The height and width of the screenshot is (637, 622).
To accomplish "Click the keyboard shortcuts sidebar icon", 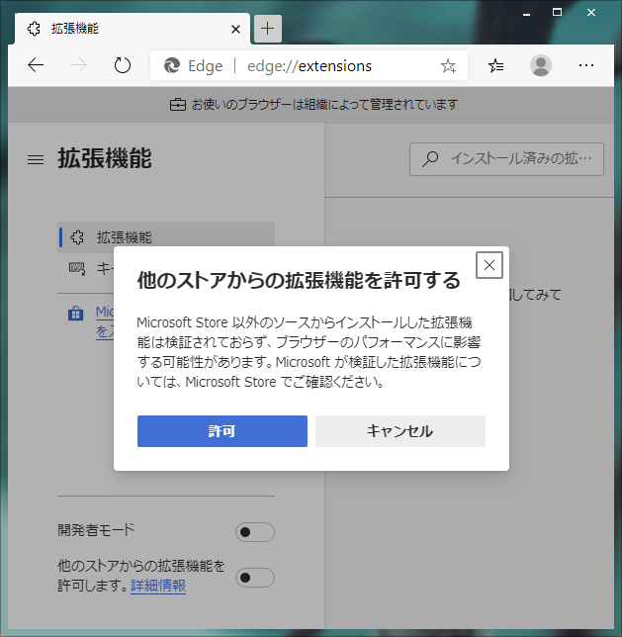I will pyautogui.click(x=77, y=268).
